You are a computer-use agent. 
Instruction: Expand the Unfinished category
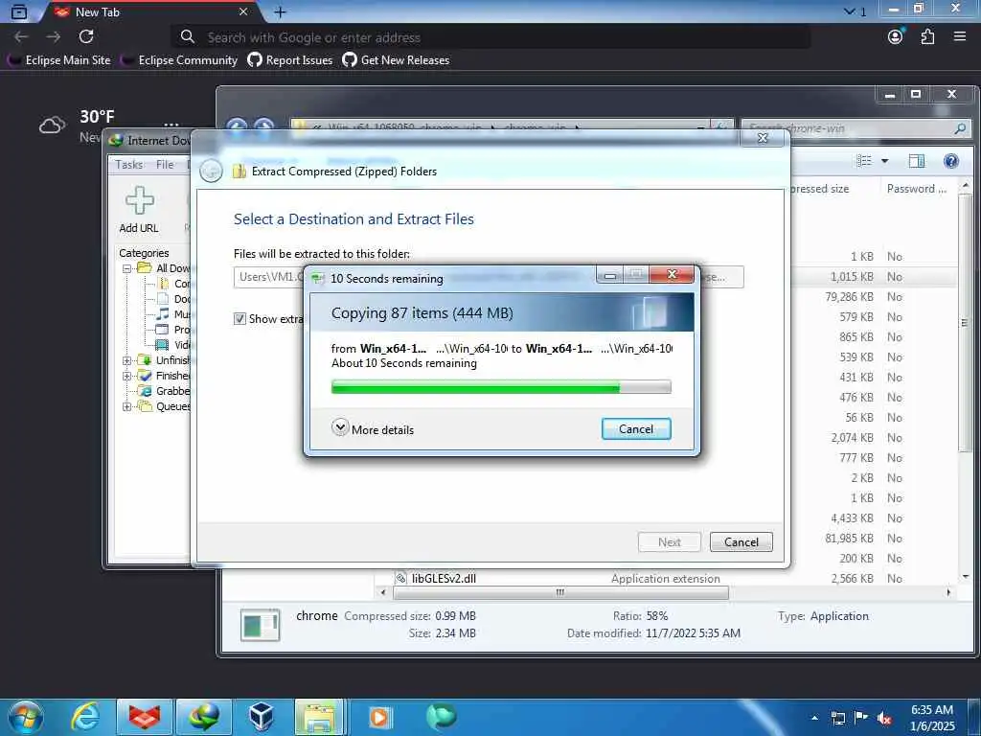pyautogui.click(x=127, y=360)
